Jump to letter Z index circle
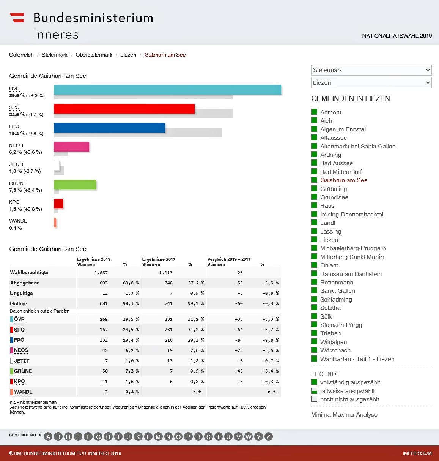 coord(268,437)
